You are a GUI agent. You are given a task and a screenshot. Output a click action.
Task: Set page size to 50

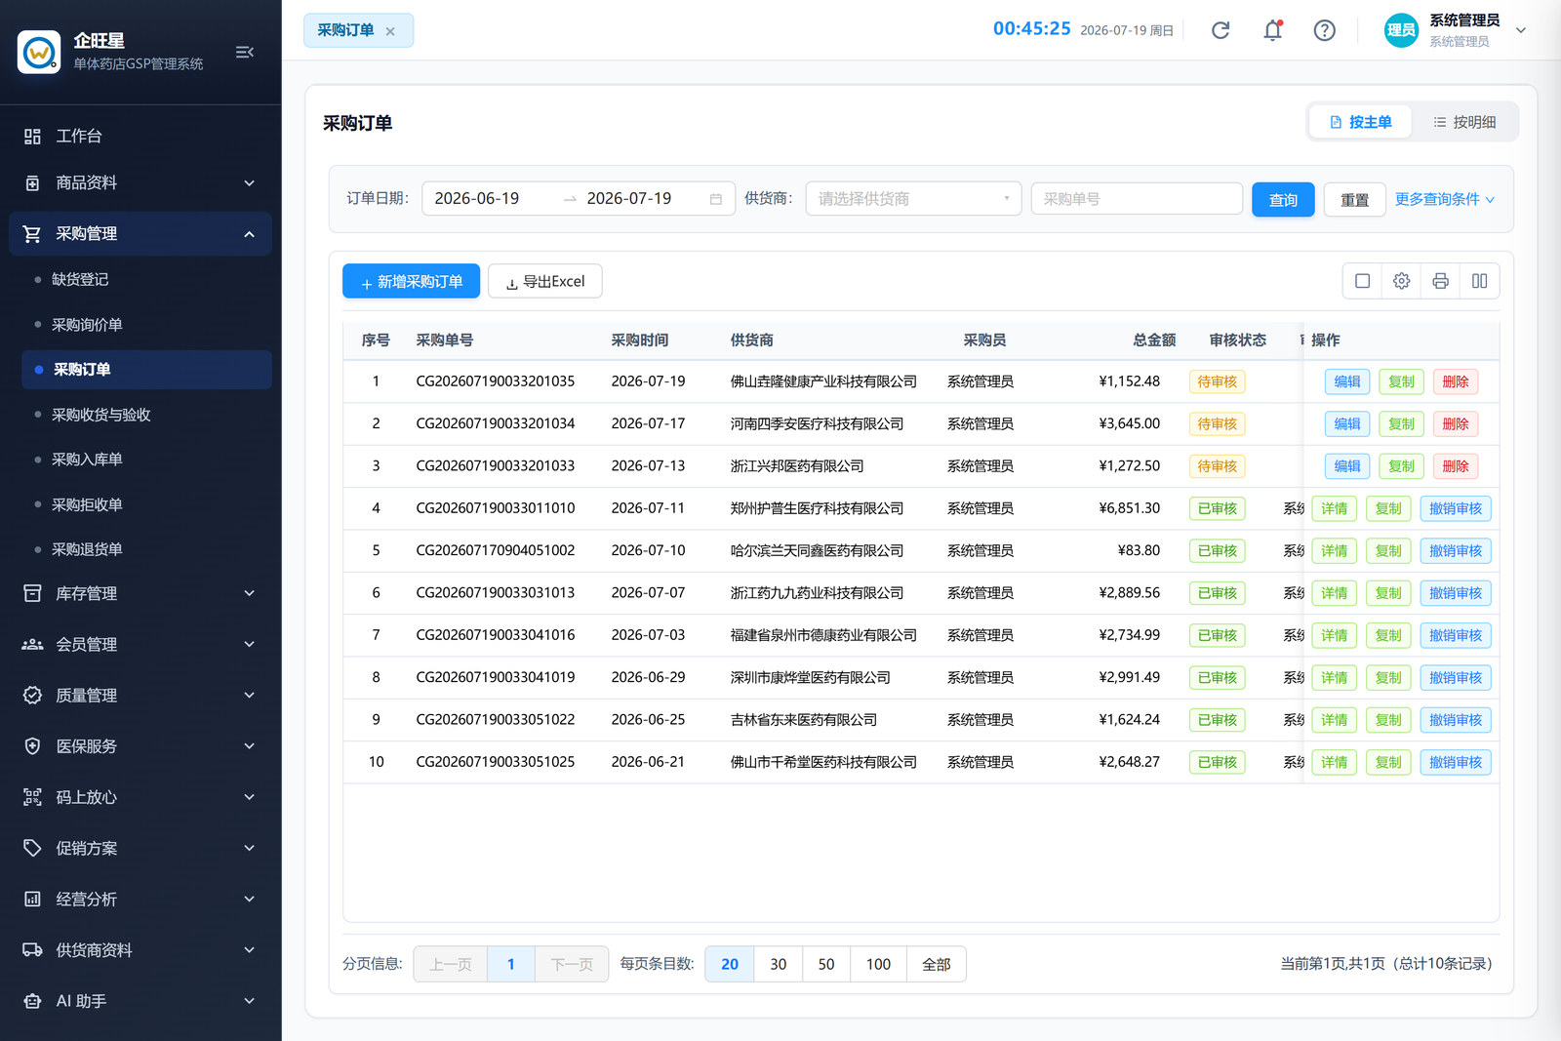(825, 964)
